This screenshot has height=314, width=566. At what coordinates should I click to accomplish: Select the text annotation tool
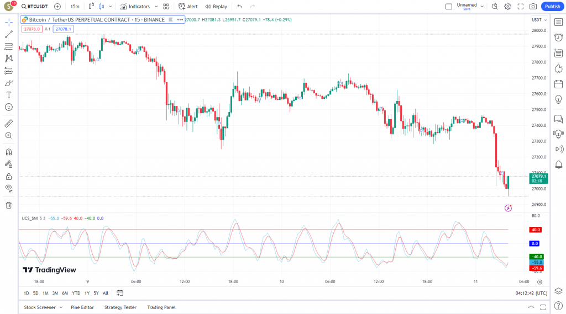point(9,95)
